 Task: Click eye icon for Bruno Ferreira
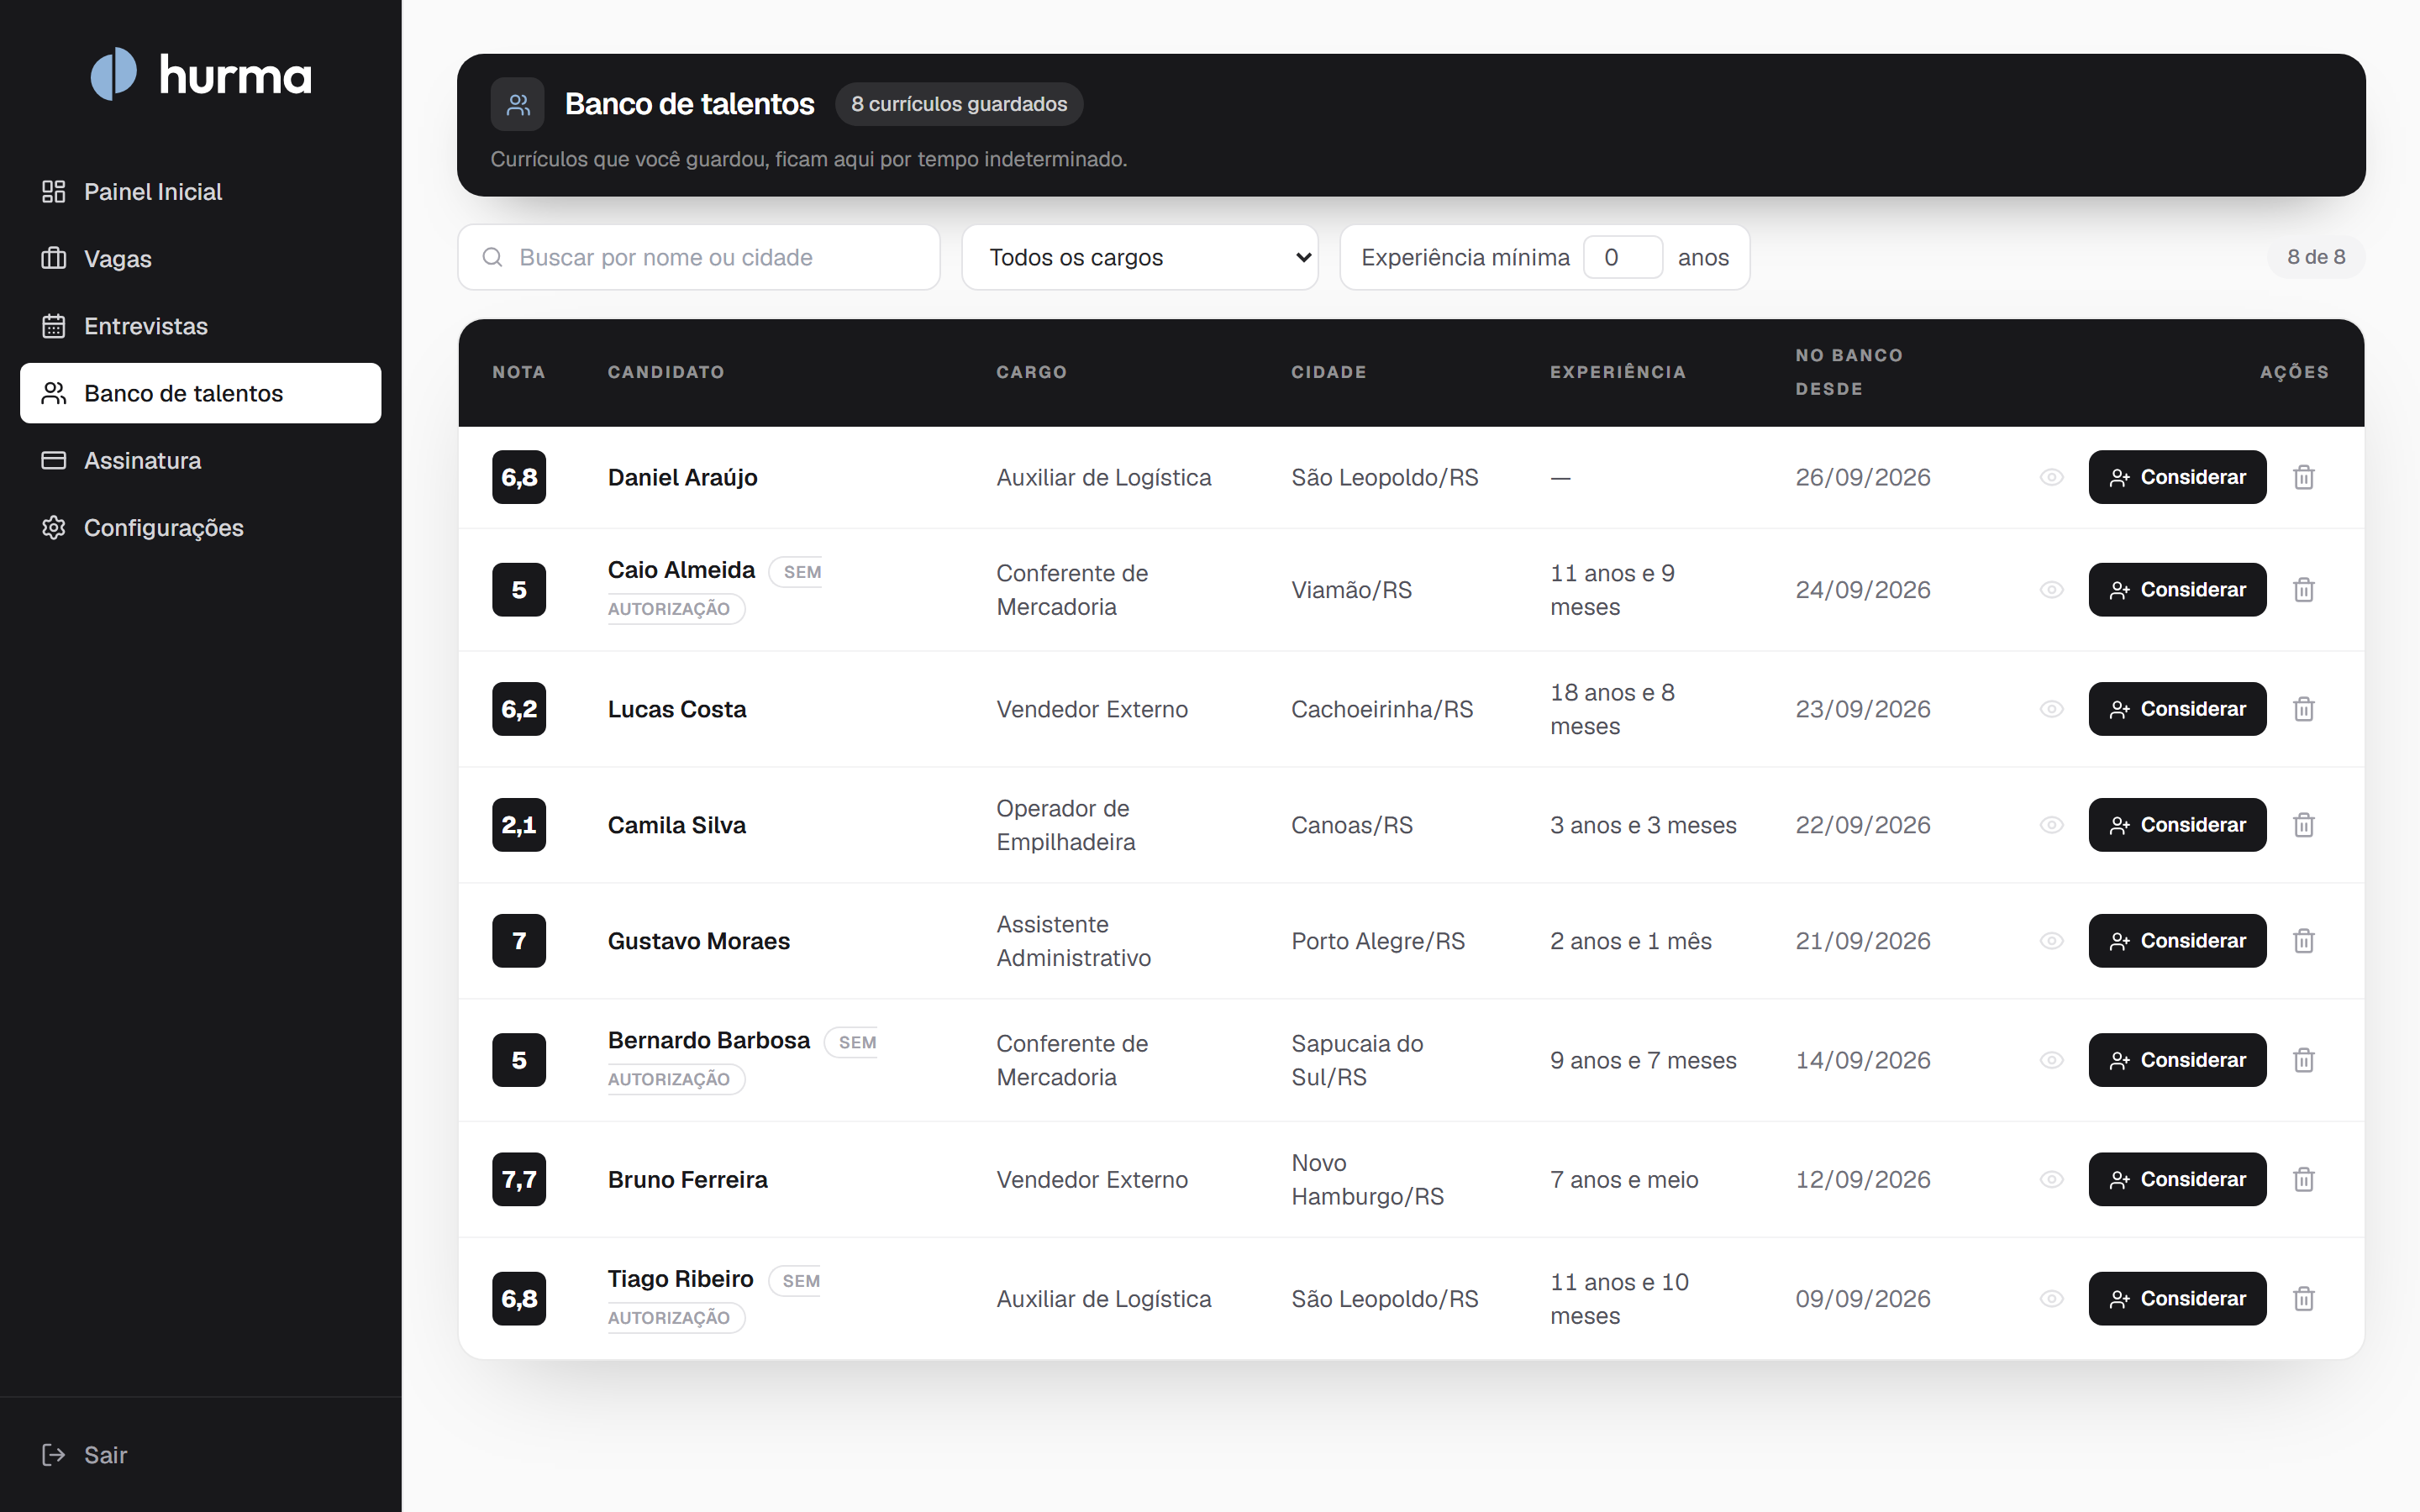[2051, 1179]
